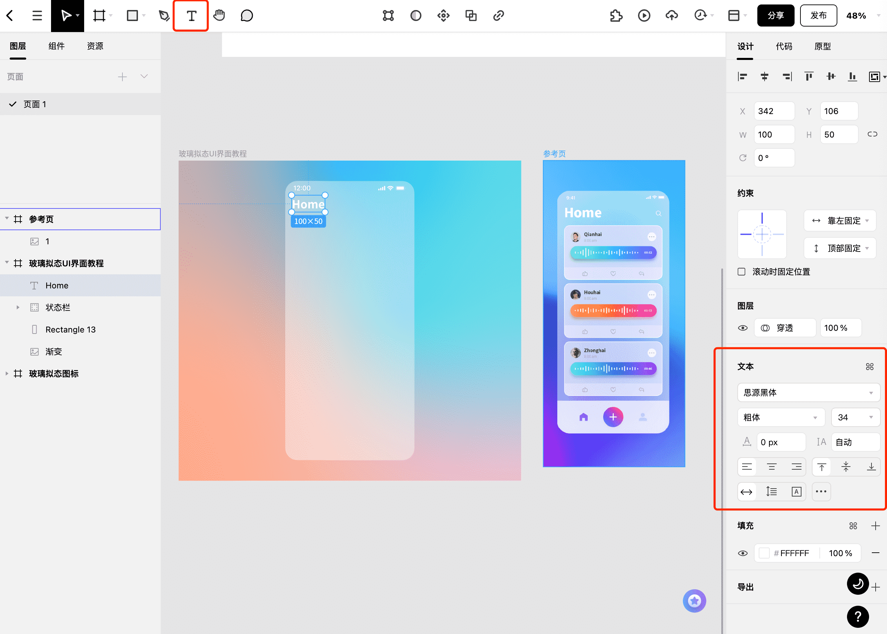Set text vertical align bottom
The image size is (887, 634).
point(871,467)
